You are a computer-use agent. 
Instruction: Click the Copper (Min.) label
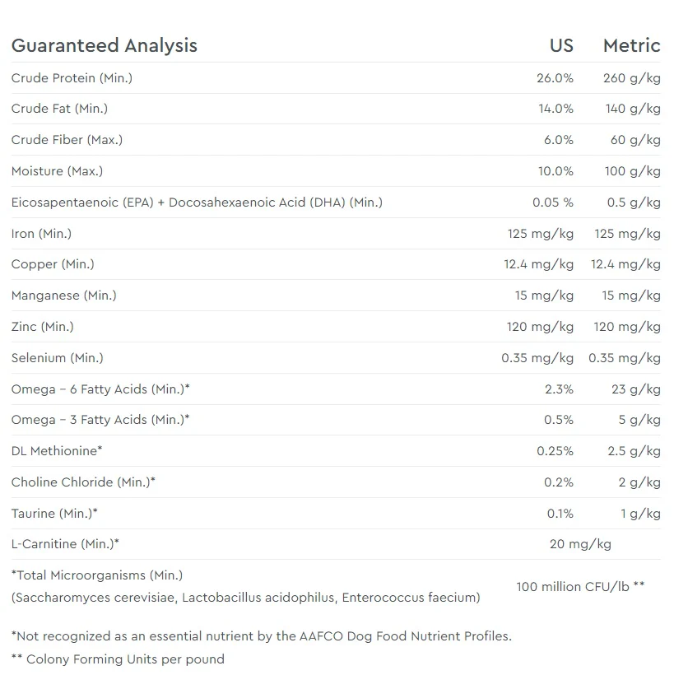point(53,264)
